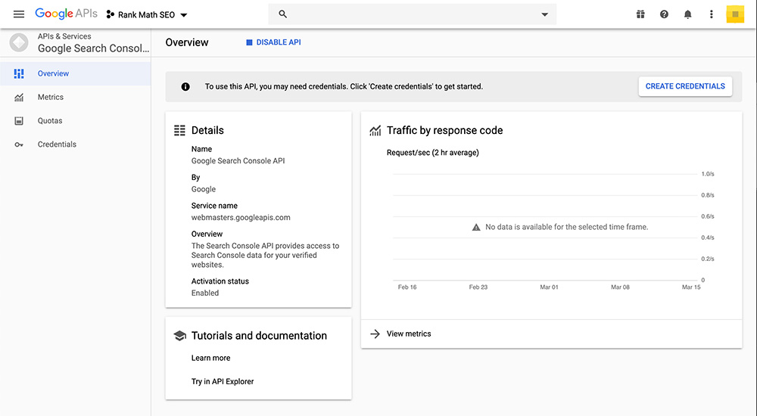757x416 pixels.
Task: Open Try in API Explorer link
Action: pos(223,381)
